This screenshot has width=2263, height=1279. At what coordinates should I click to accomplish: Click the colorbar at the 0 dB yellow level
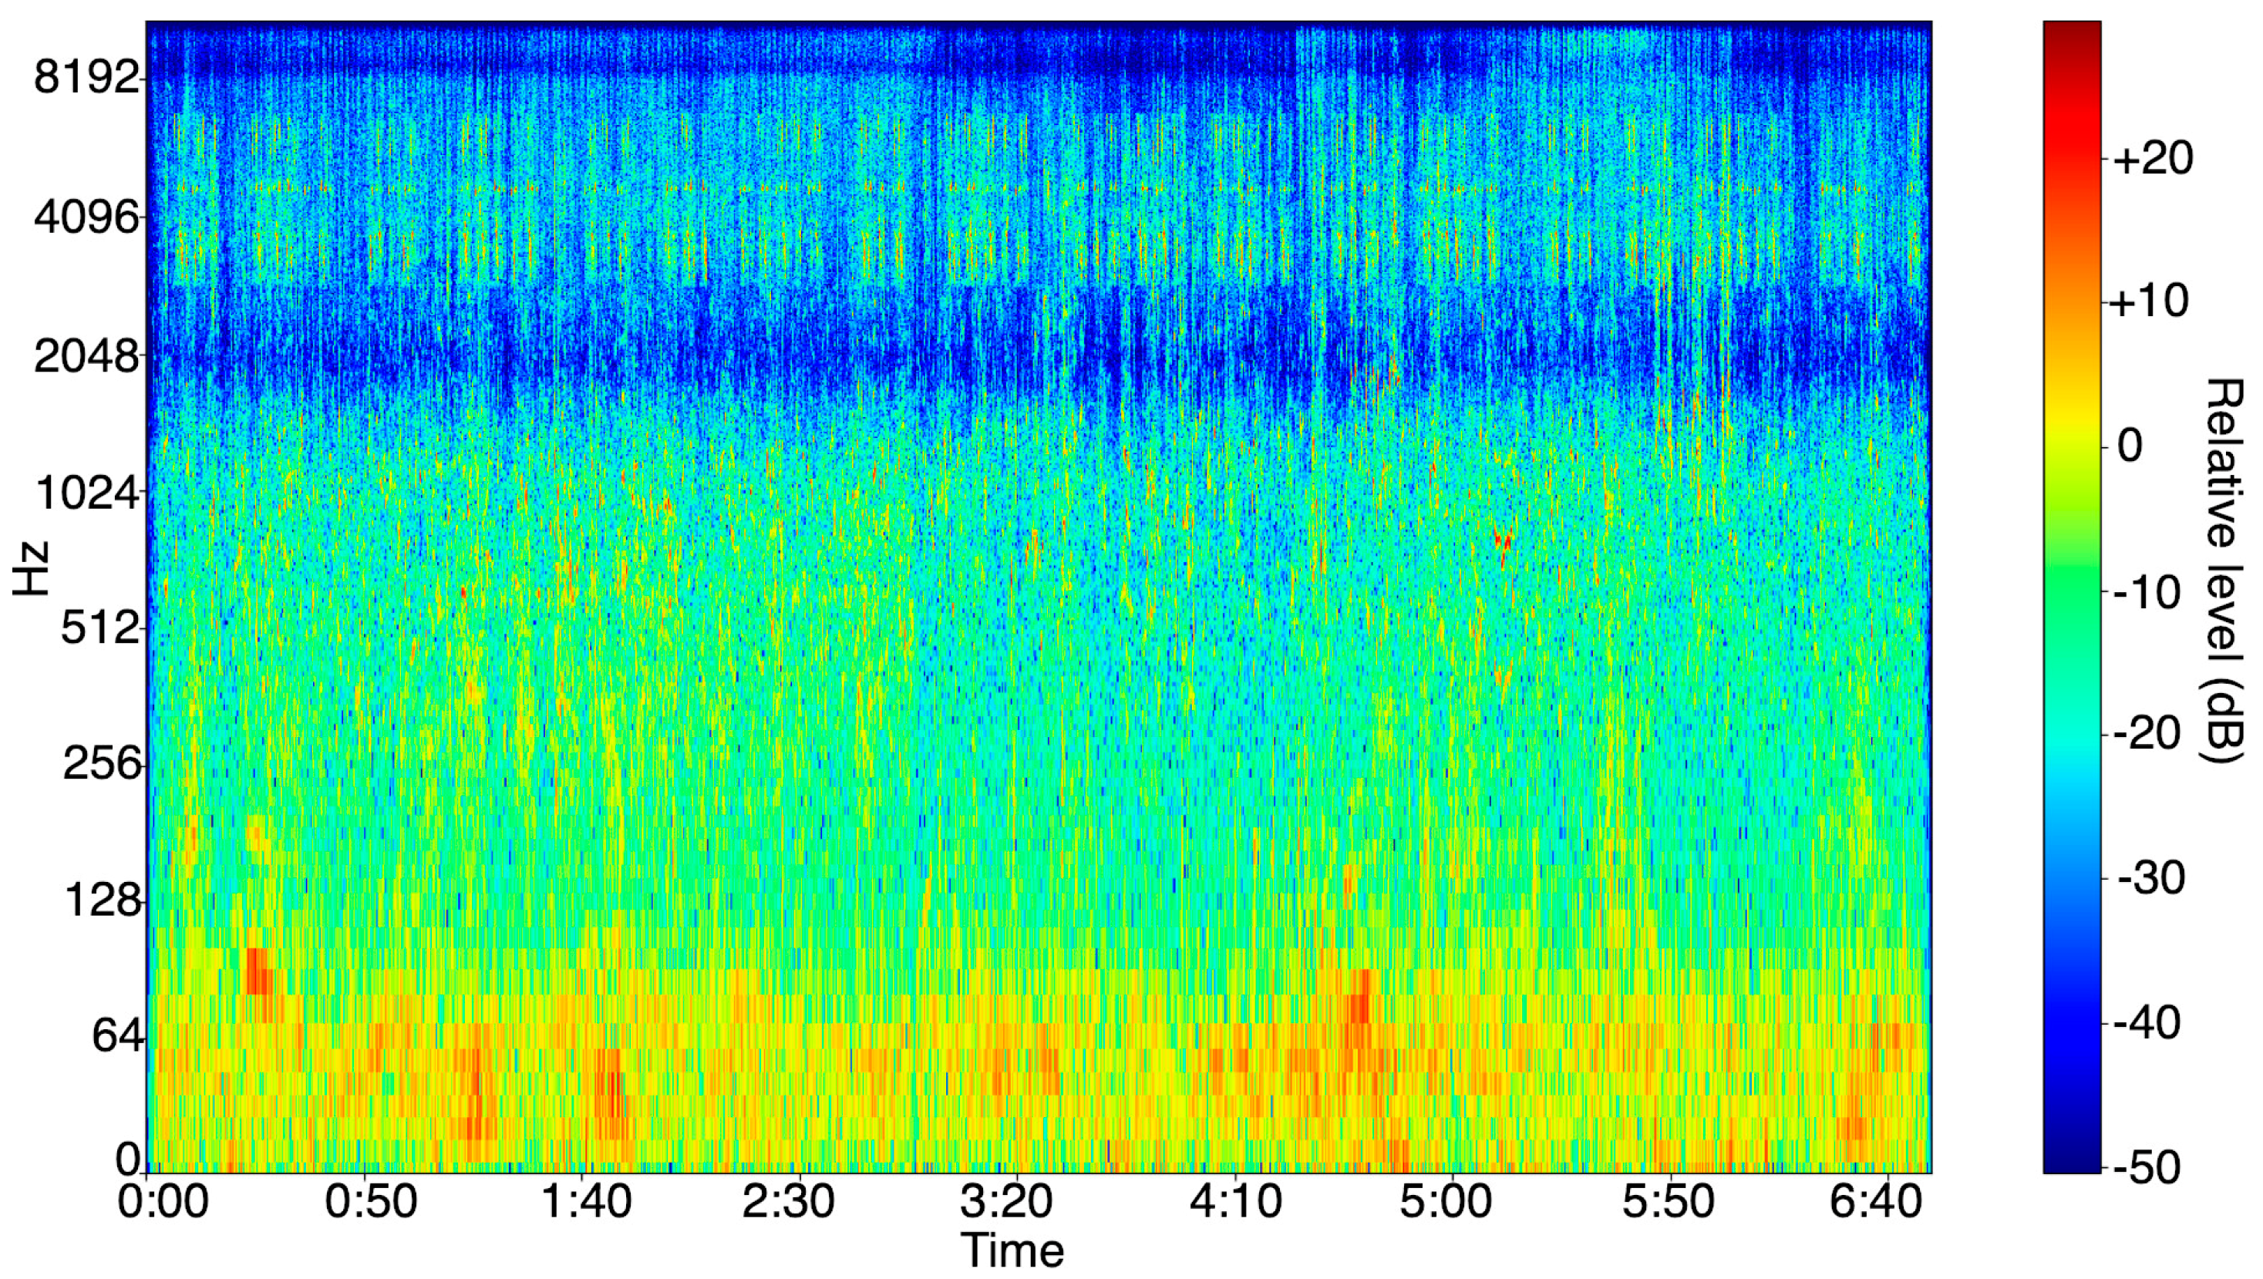pyautogui.click(x=2072, y=446)
